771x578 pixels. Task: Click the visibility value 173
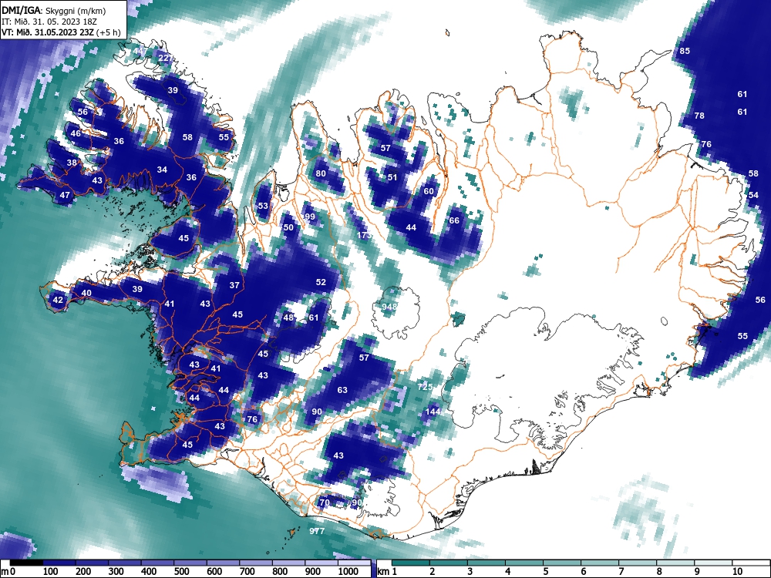[x=365, y=235]
